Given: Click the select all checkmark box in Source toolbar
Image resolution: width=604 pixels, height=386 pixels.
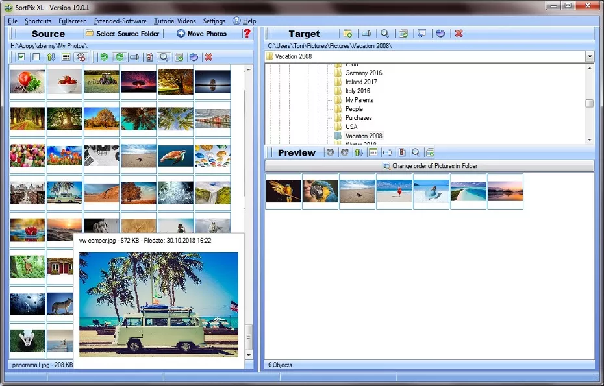Looking at the screenshot, I should pyautogui.click(x=21, y=57).
